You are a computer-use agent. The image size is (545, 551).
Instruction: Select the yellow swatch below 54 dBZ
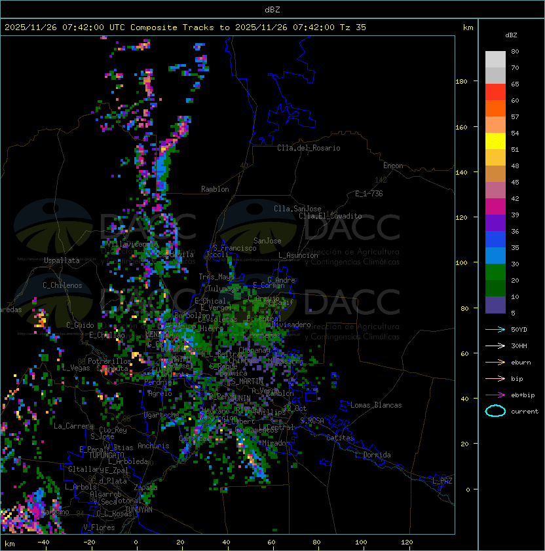coord(495,141)
